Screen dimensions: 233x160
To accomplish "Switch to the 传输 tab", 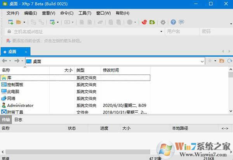I will point(6,120).
